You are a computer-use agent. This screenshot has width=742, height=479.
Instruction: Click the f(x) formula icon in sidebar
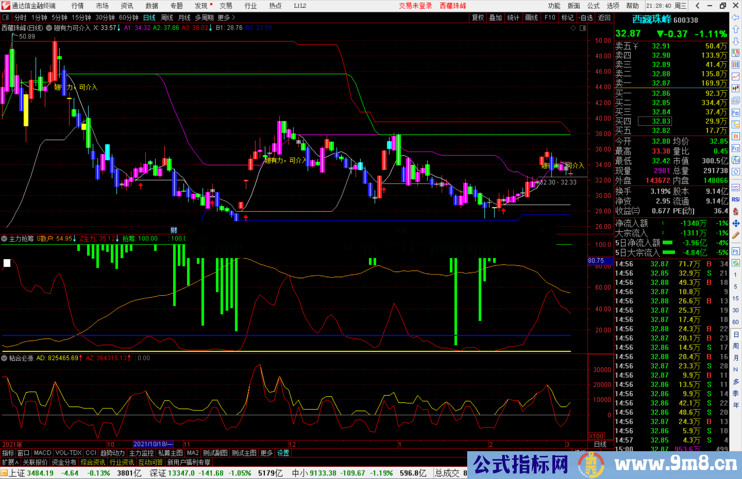click(735, 160)
